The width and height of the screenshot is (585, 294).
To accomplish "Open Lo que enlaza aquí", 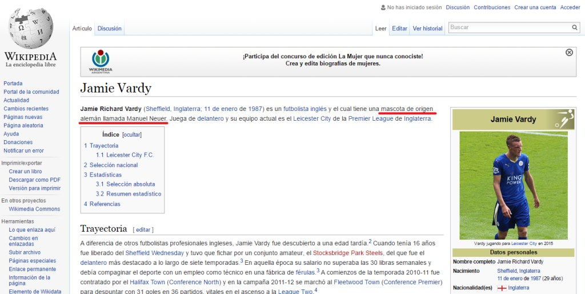I will pos(32,230).
